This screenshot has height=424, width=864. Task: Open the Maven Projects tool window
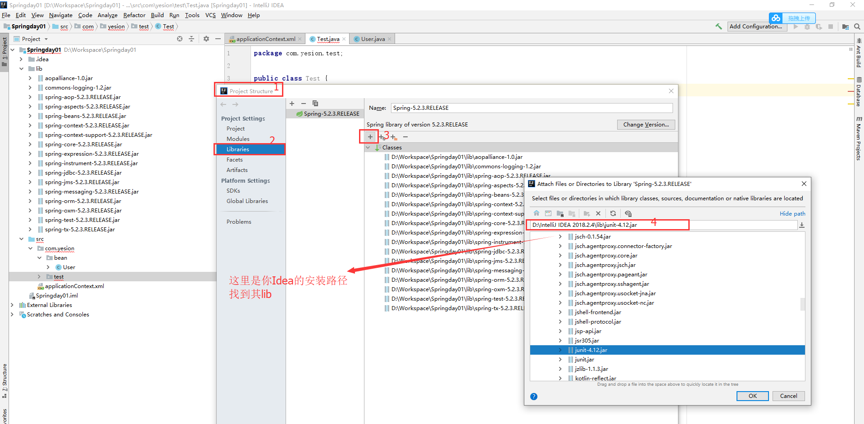click(x=859, y=139)
